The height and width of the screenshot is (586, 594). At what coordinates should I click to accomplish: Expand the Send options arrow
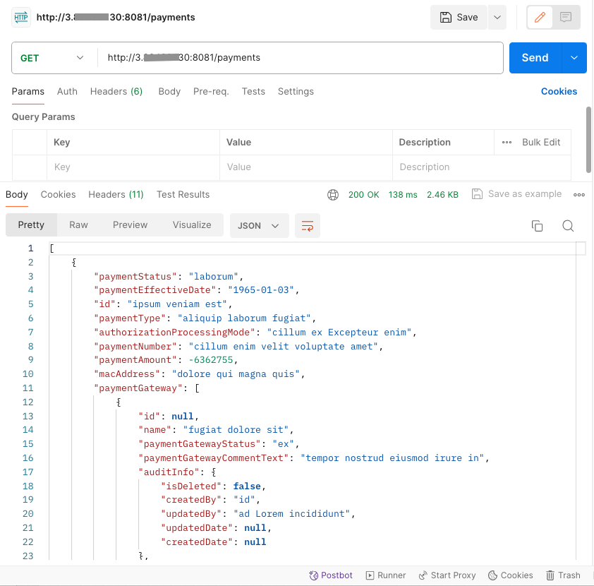click(x=574, y=58)
